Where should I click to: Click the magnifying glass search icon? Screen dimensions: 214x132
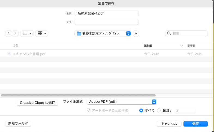[169, 33]
